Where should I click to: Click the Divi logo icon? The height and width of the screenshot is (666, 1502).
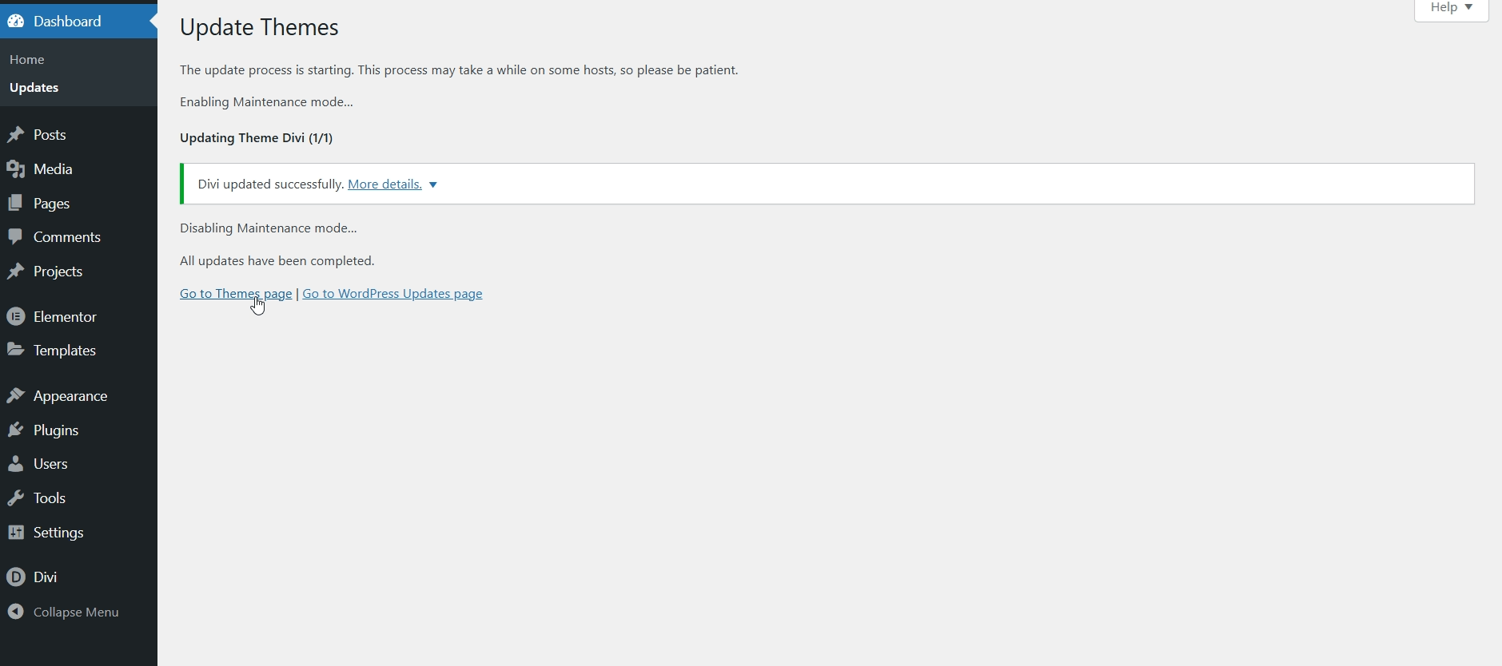click(16, 577)
